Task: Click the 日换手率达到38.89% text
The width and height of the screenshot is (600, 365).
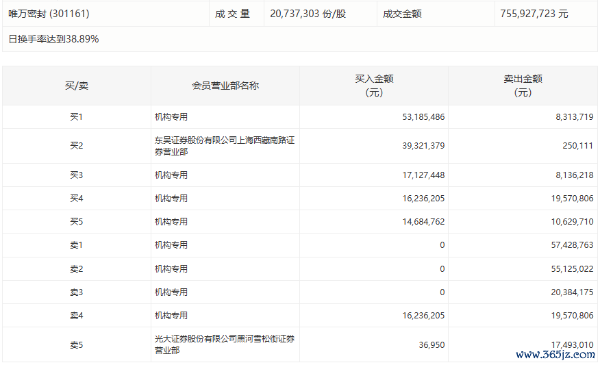Action: 53,39
